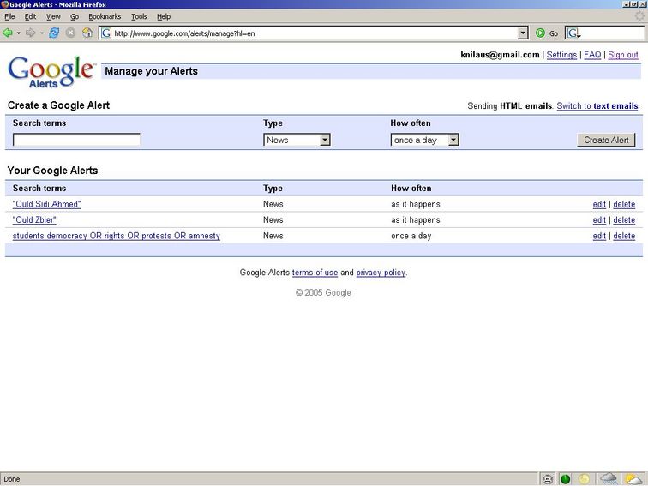The image size is (648, 486).
Task: Click the grey stop loading icon
Action: (x=70, y=33)
